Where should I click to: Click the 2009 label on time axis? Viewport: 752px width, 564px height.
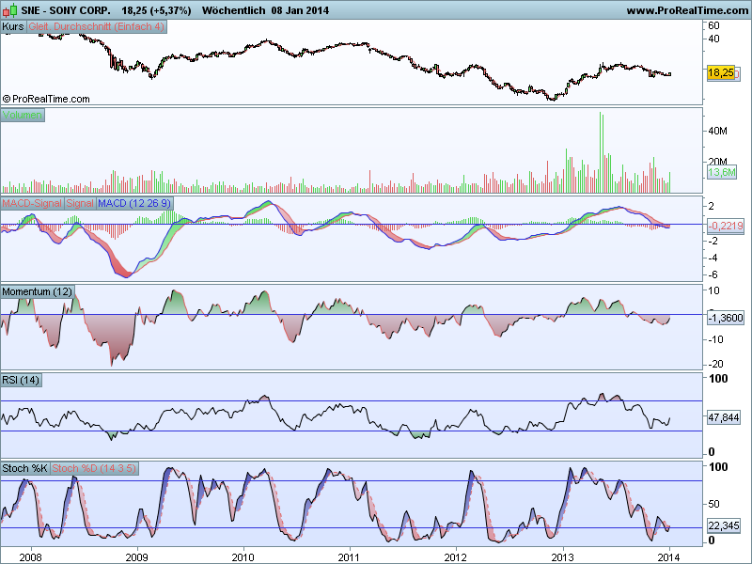(x=136, y=557)
